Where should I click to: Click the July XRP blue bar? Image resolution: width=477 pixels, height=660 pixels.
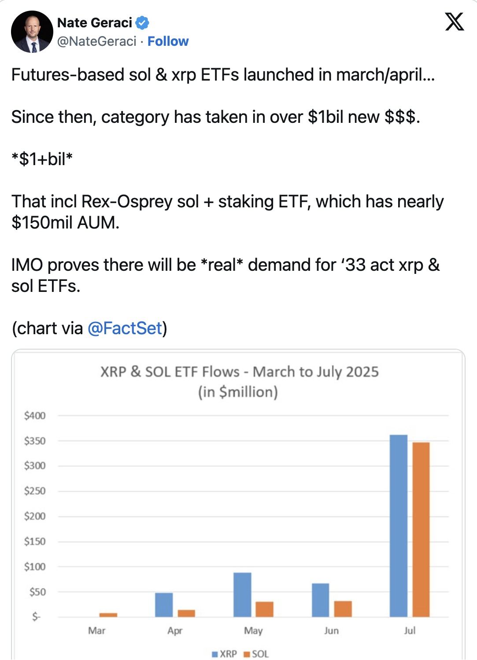(x=399, y=526)
